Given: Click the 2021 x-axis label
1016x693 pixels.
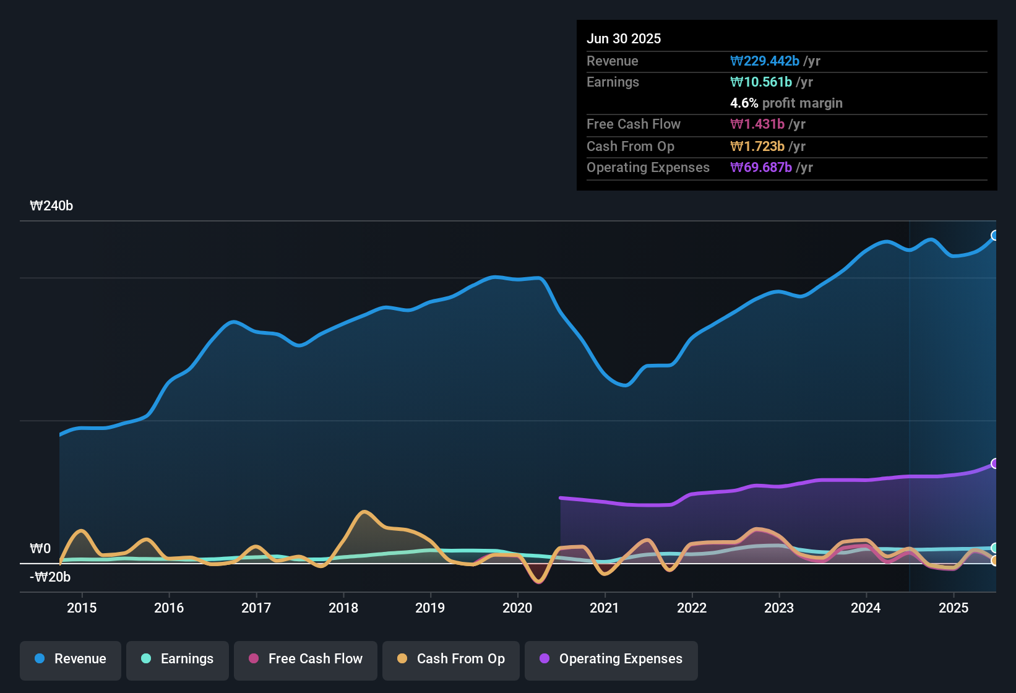Looking at the screenshot, I should click(x=605, y=608).
